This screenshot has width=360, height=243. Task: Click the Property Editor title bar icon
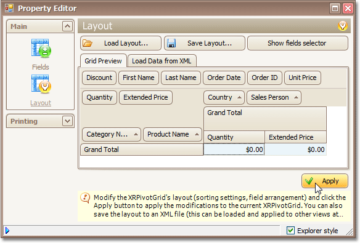click(9, 8)
